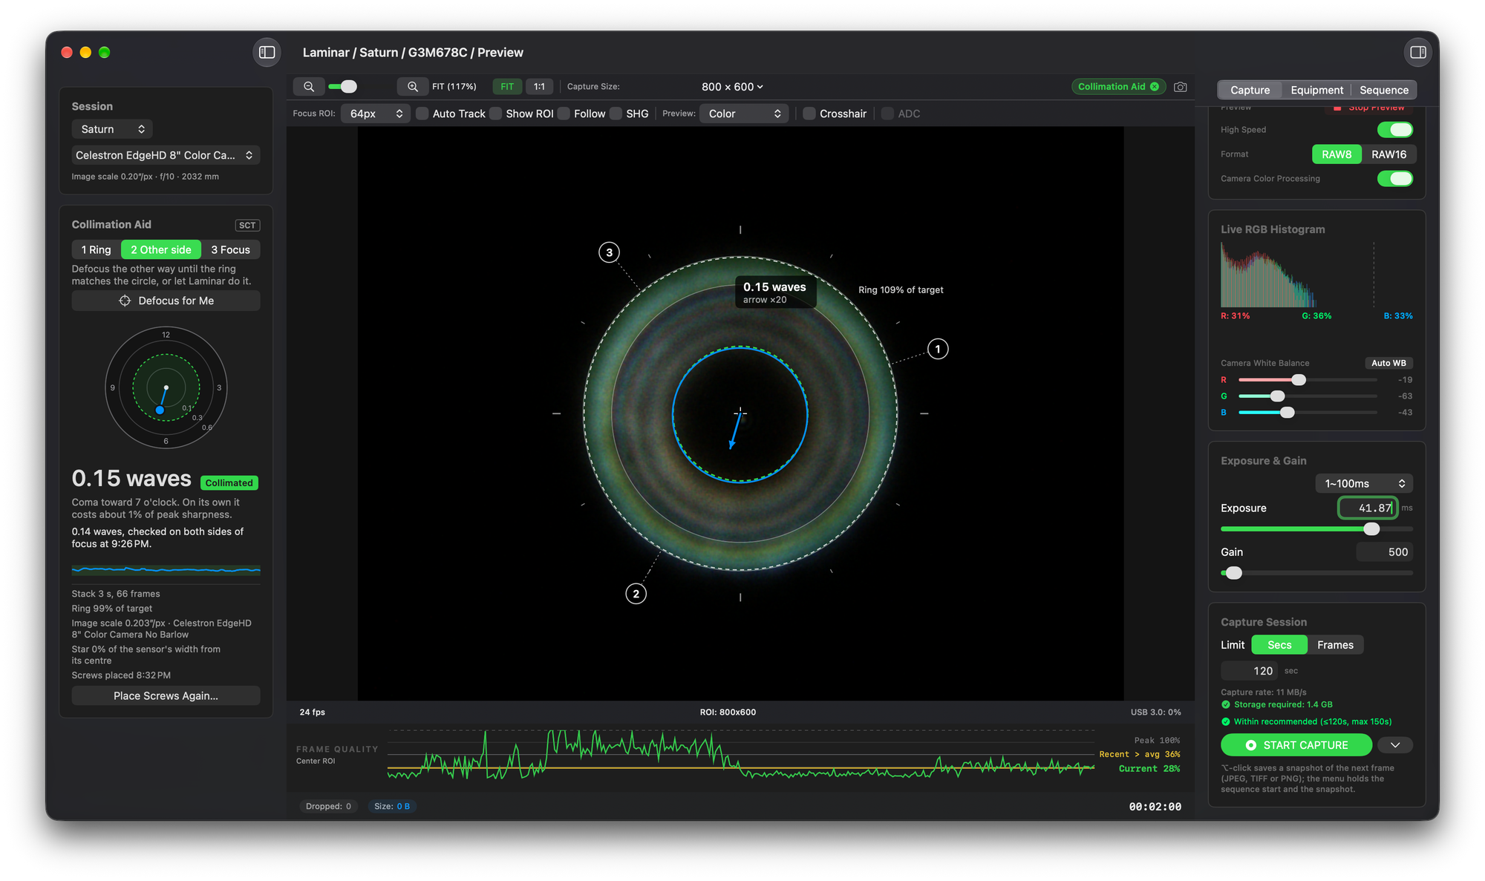This screenshot has width=1485, height=881.
Task: Expand the Start Capture options chevron
Action: (x=1395, y=745)
